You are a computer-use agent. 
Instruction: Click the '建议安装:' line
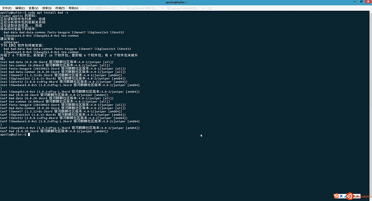(8, 39)
